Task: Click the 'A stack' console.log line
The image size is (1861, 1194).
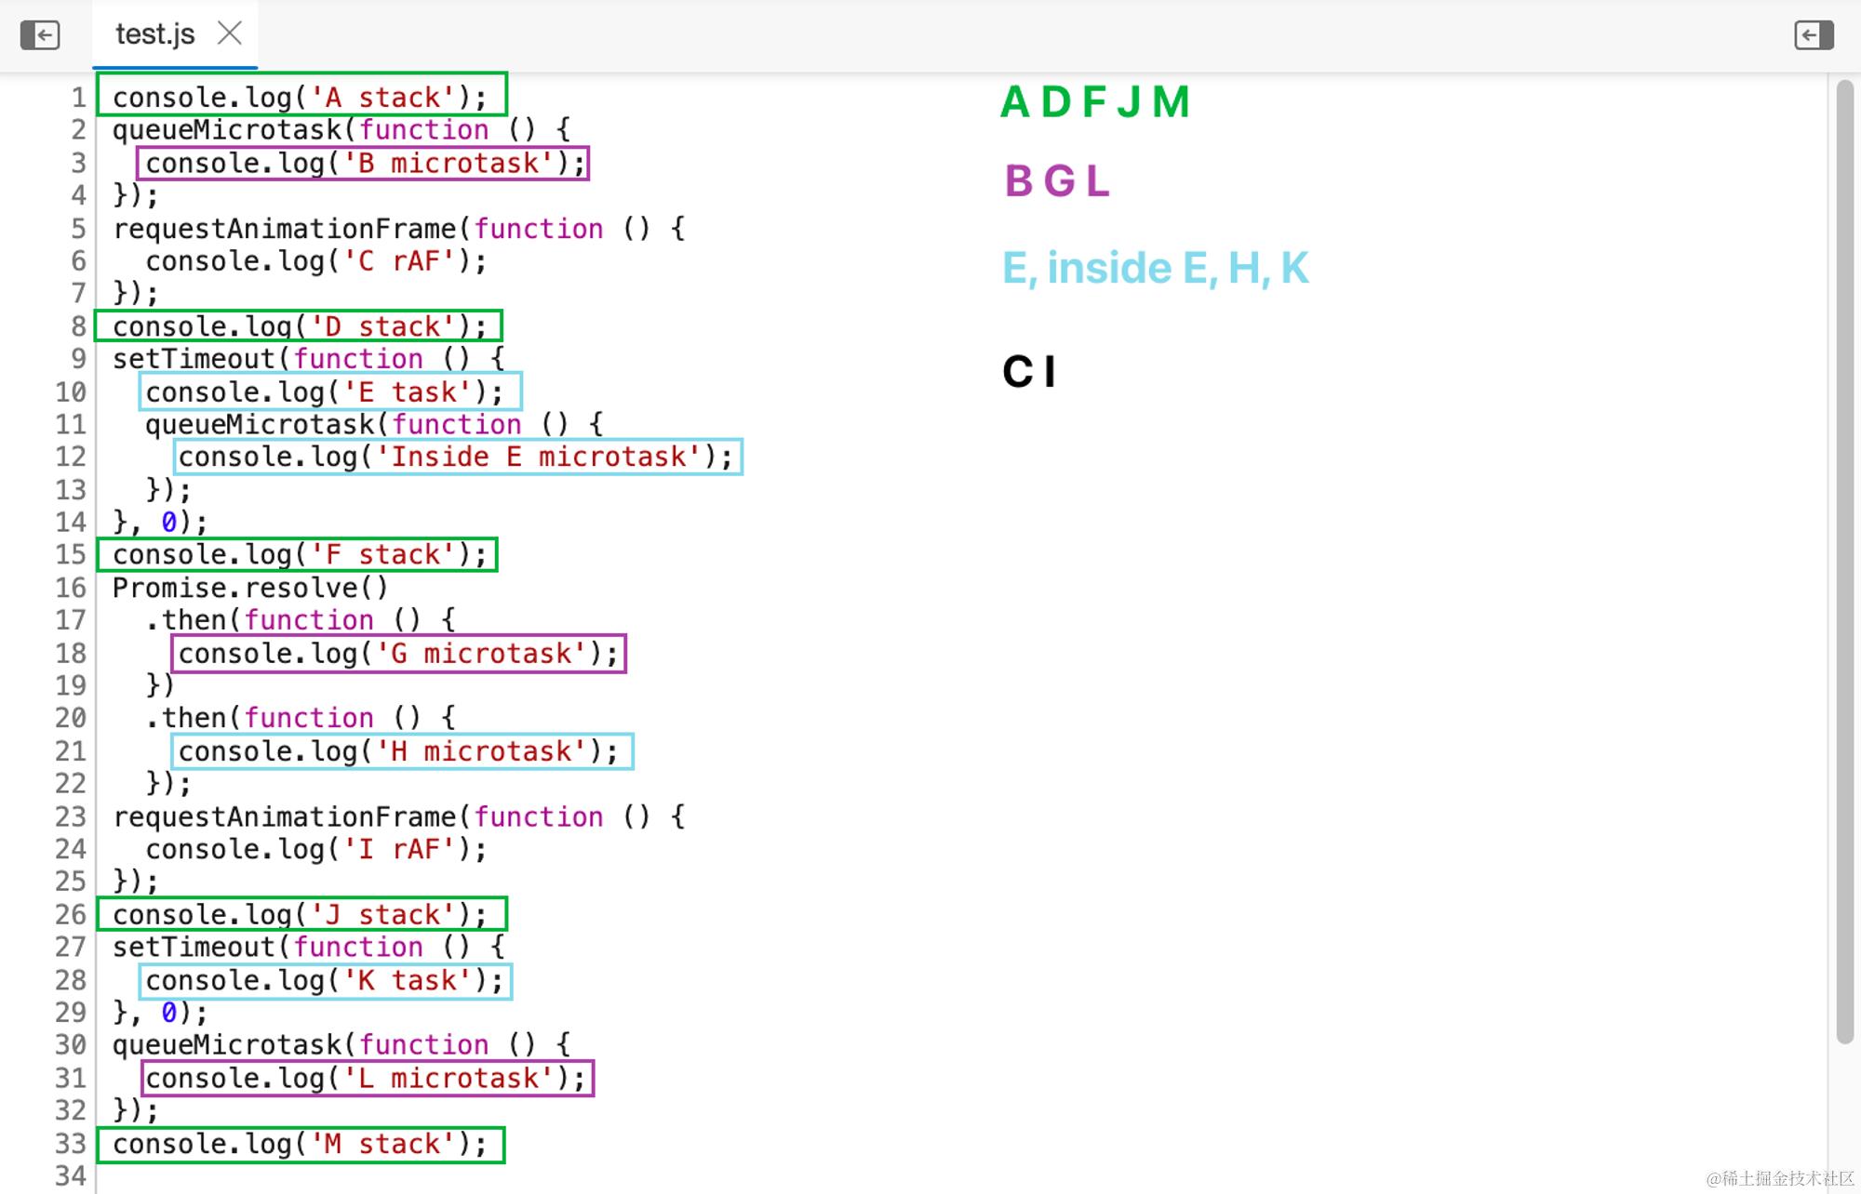Action: 300,98
